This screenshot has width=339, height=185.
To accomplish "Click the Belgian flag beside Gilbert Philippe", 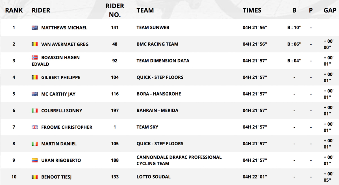I will [x=34, y=77].
